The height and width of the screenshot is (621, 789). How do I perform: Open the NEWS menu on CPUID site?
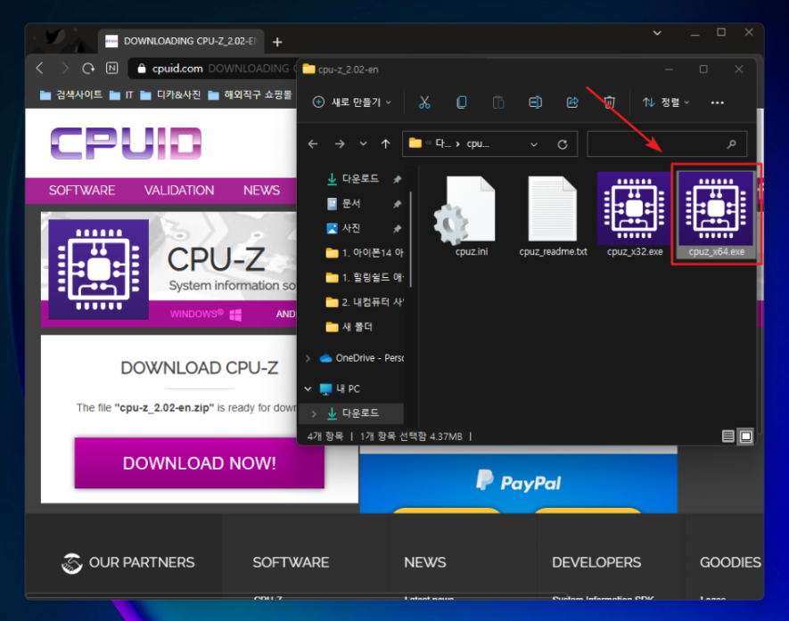coord(261,190)
